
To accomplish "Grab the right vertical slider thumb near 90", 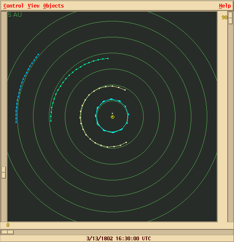I will tap(231, 18).
